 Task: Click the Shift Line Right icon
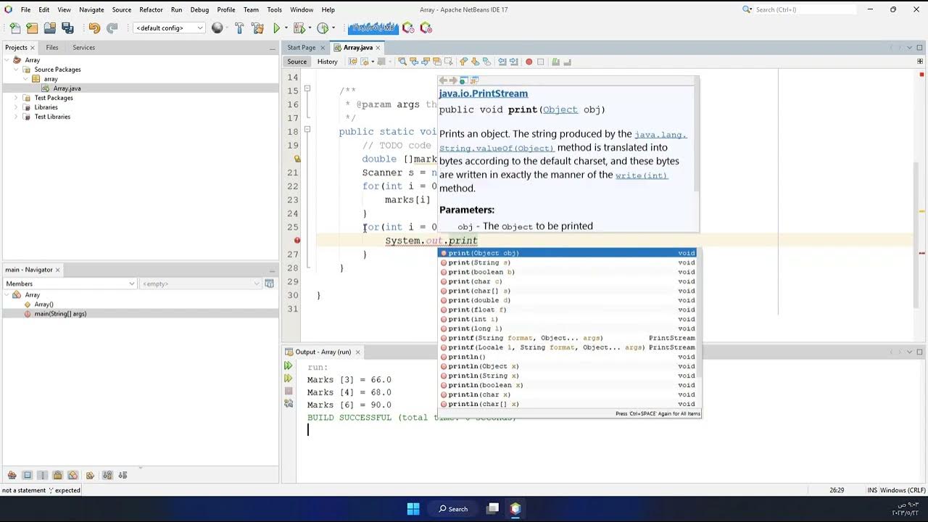point(513,62)
